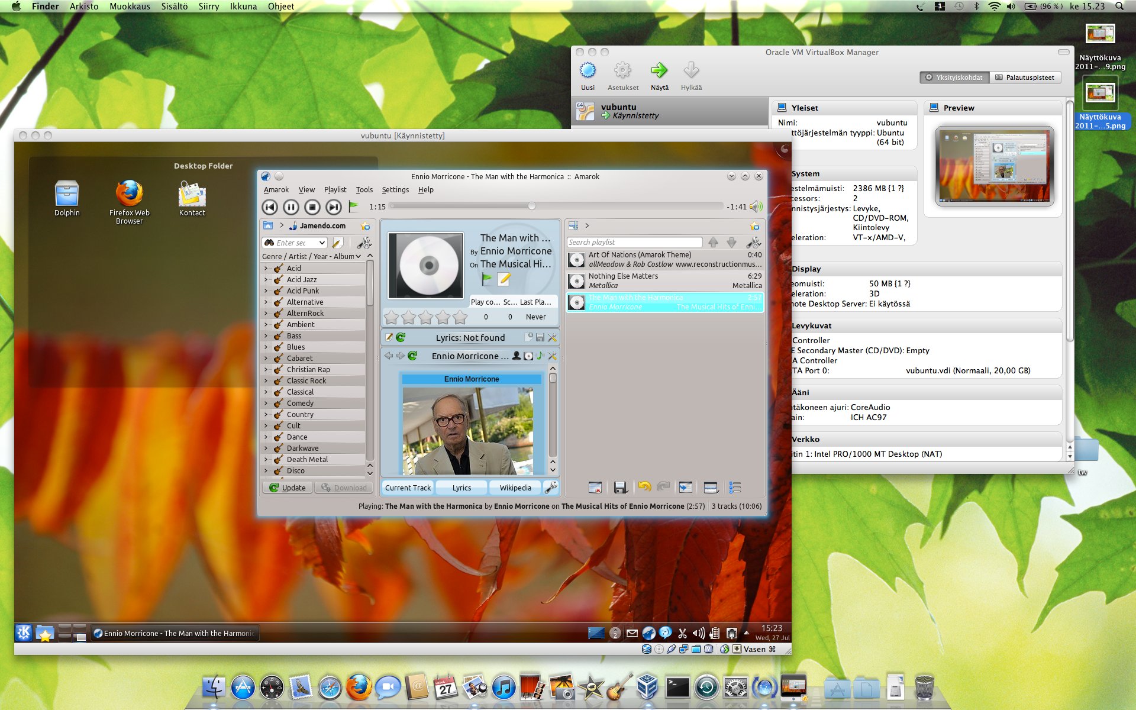Open Enter search combo box arrow
This screenshot has height=710, width=1136.
coord(322,243)
